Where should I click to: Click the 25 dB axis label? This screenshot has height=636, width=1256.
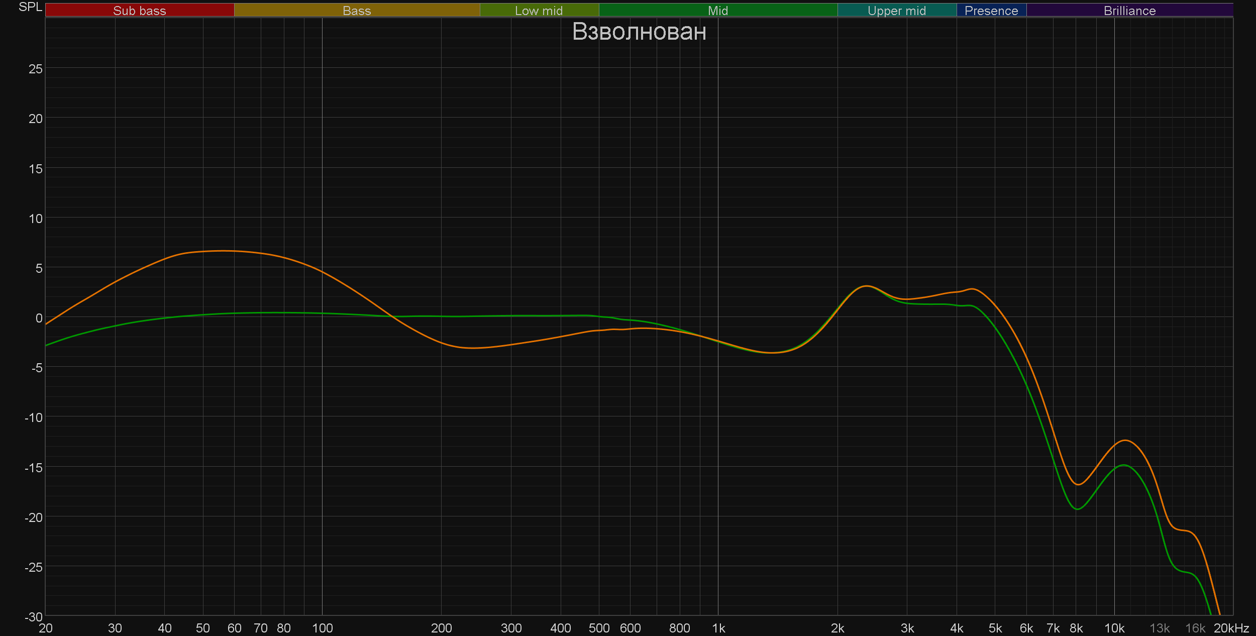(35, 69)
